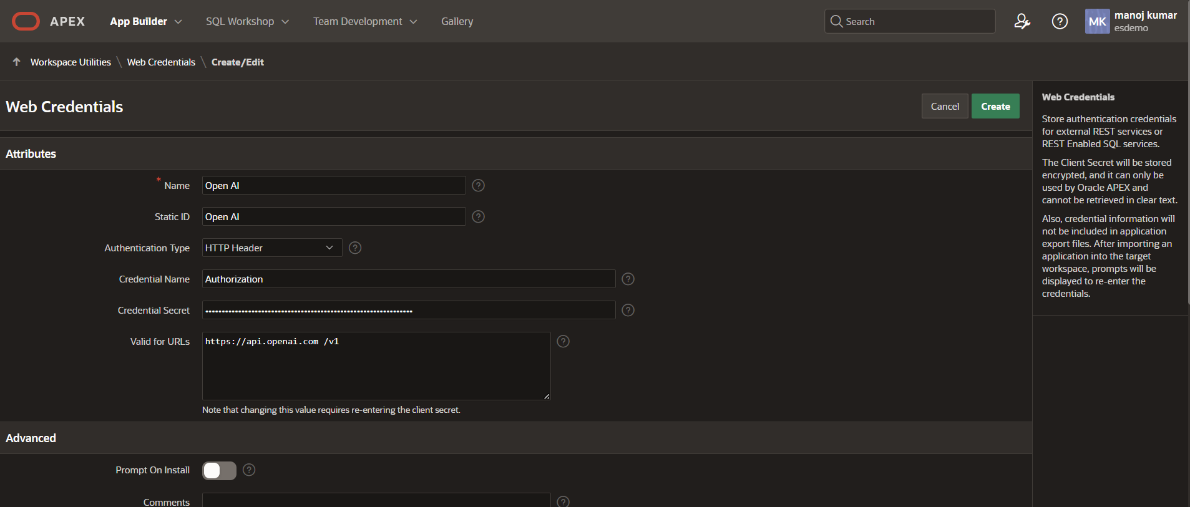1190x507 pixels.
Task: Show help for Prompt On Install
Action: tap(249, 470)
